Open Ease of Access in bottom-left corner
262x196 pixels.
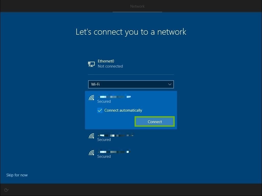6,190
